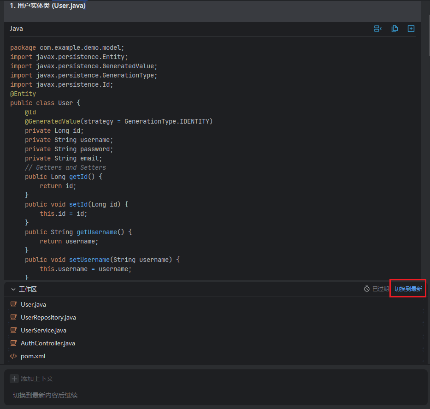This screenshot has width=430, height=409.
Task: Click the 添加上下文 button
Action: coord(31,379)
